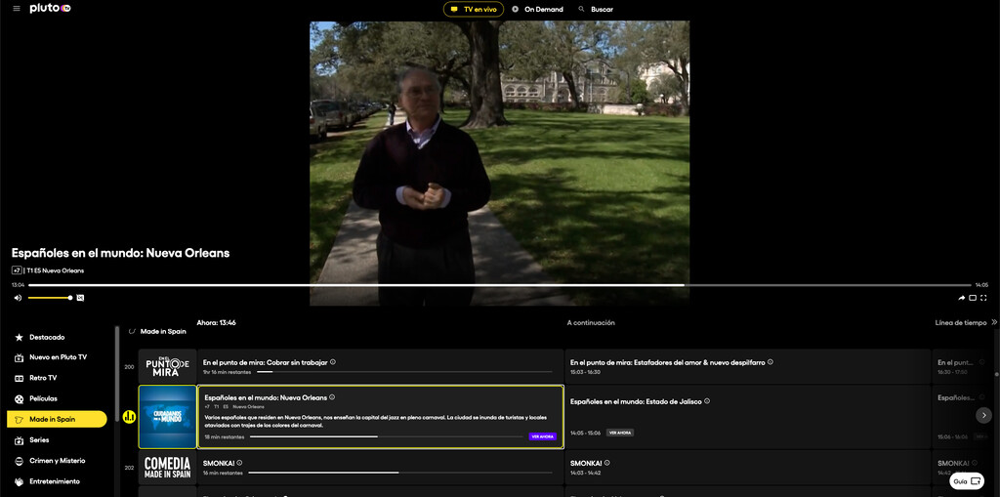This screenshot has width=1000, height=497.
Task: Open the Buscar search
Action: (595, 10)
